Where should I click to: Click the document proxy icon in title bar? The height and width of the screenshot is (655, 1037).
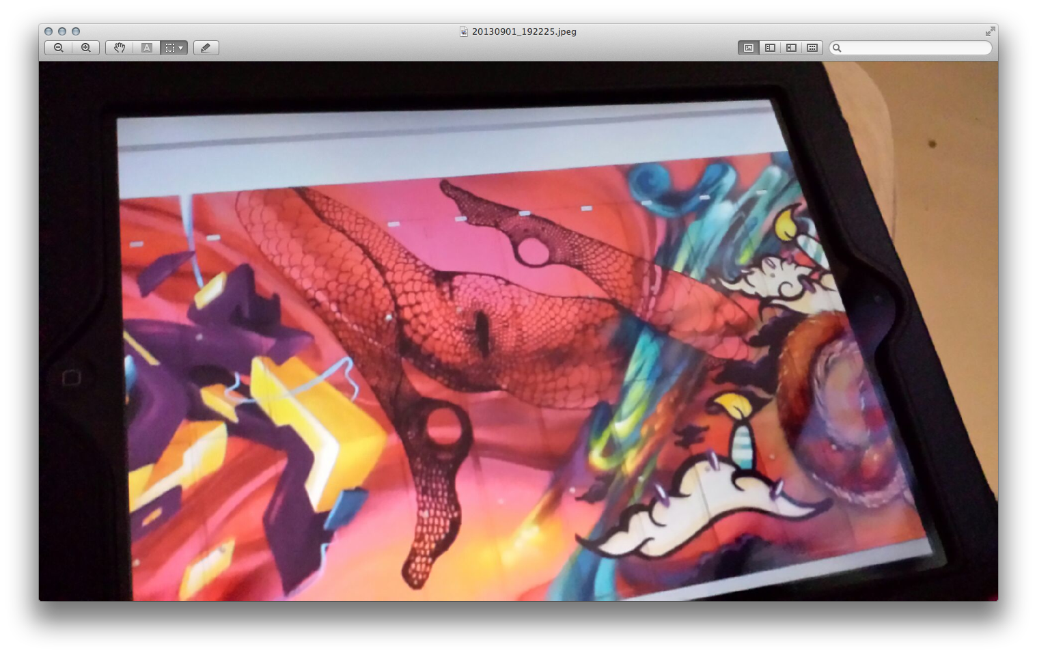464,31
